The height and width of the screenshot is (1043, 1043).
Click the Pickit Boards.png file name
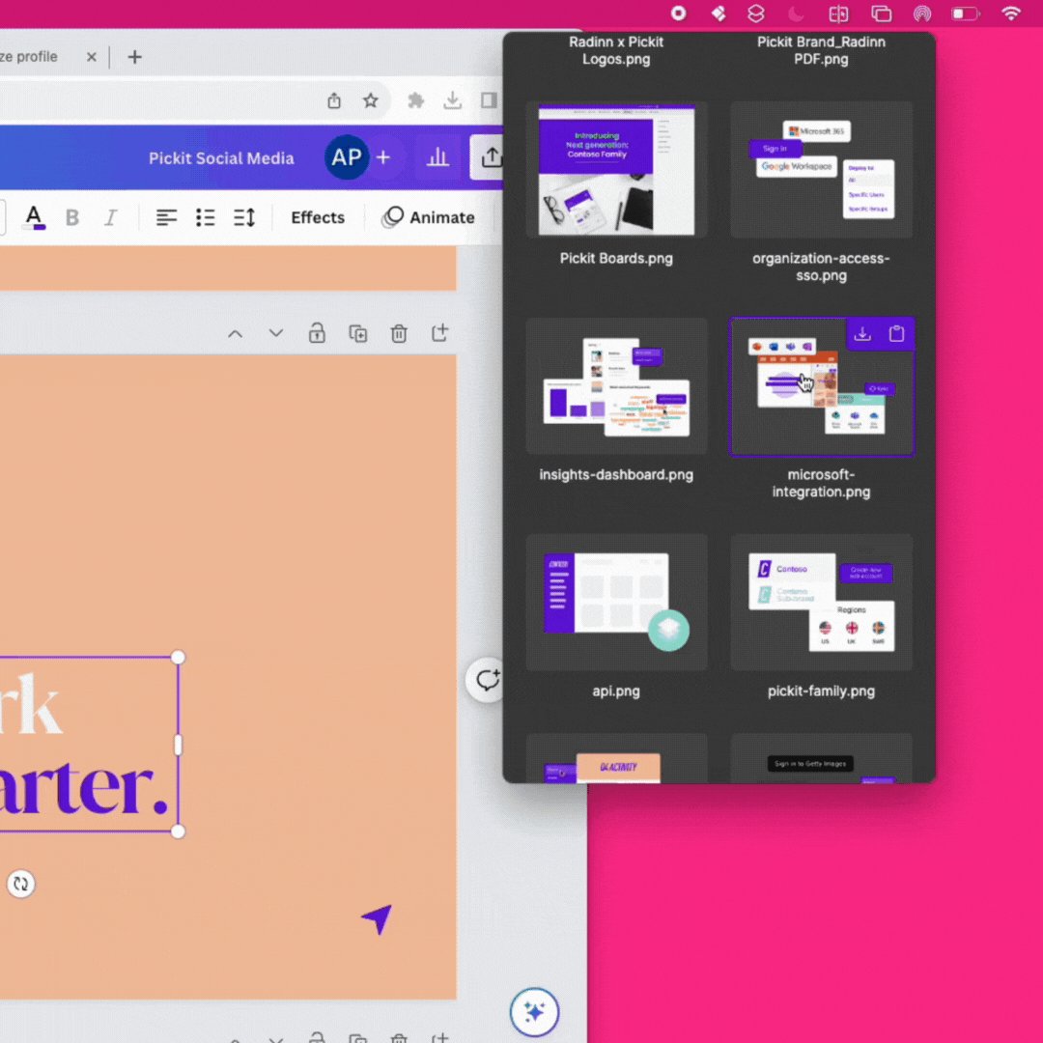tap(616, 259)
